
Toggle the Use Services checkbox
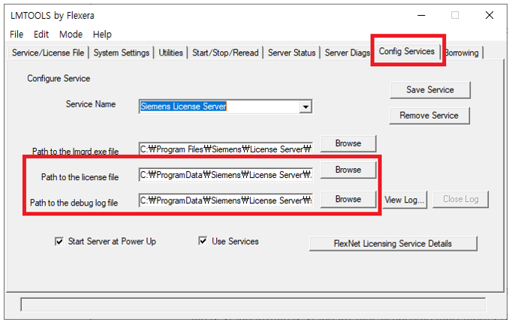[203, 241]
